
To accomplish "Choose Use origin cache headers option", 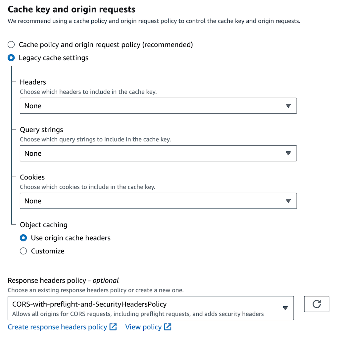I will (23, 238).
